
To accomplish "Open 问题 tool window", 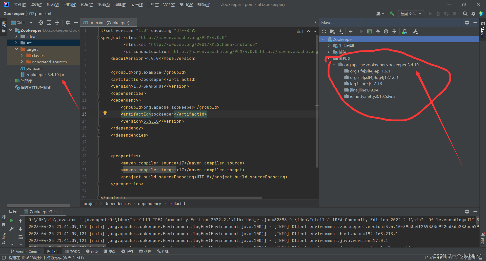I will click(92, 251).
